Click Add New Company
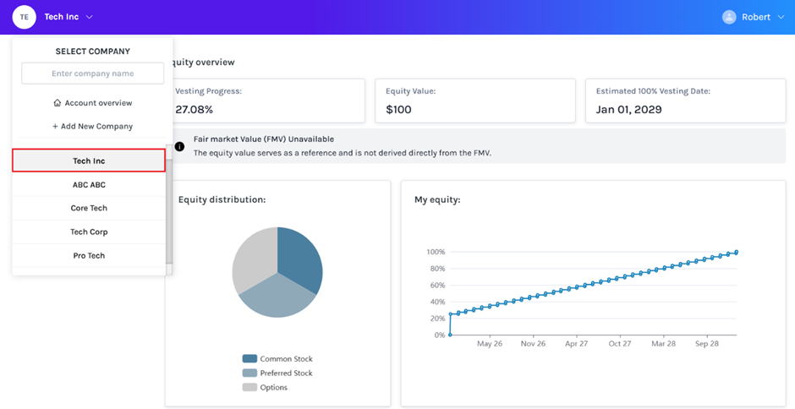The width and height of the screenshot is (795, 409). [x=92, y=126]
